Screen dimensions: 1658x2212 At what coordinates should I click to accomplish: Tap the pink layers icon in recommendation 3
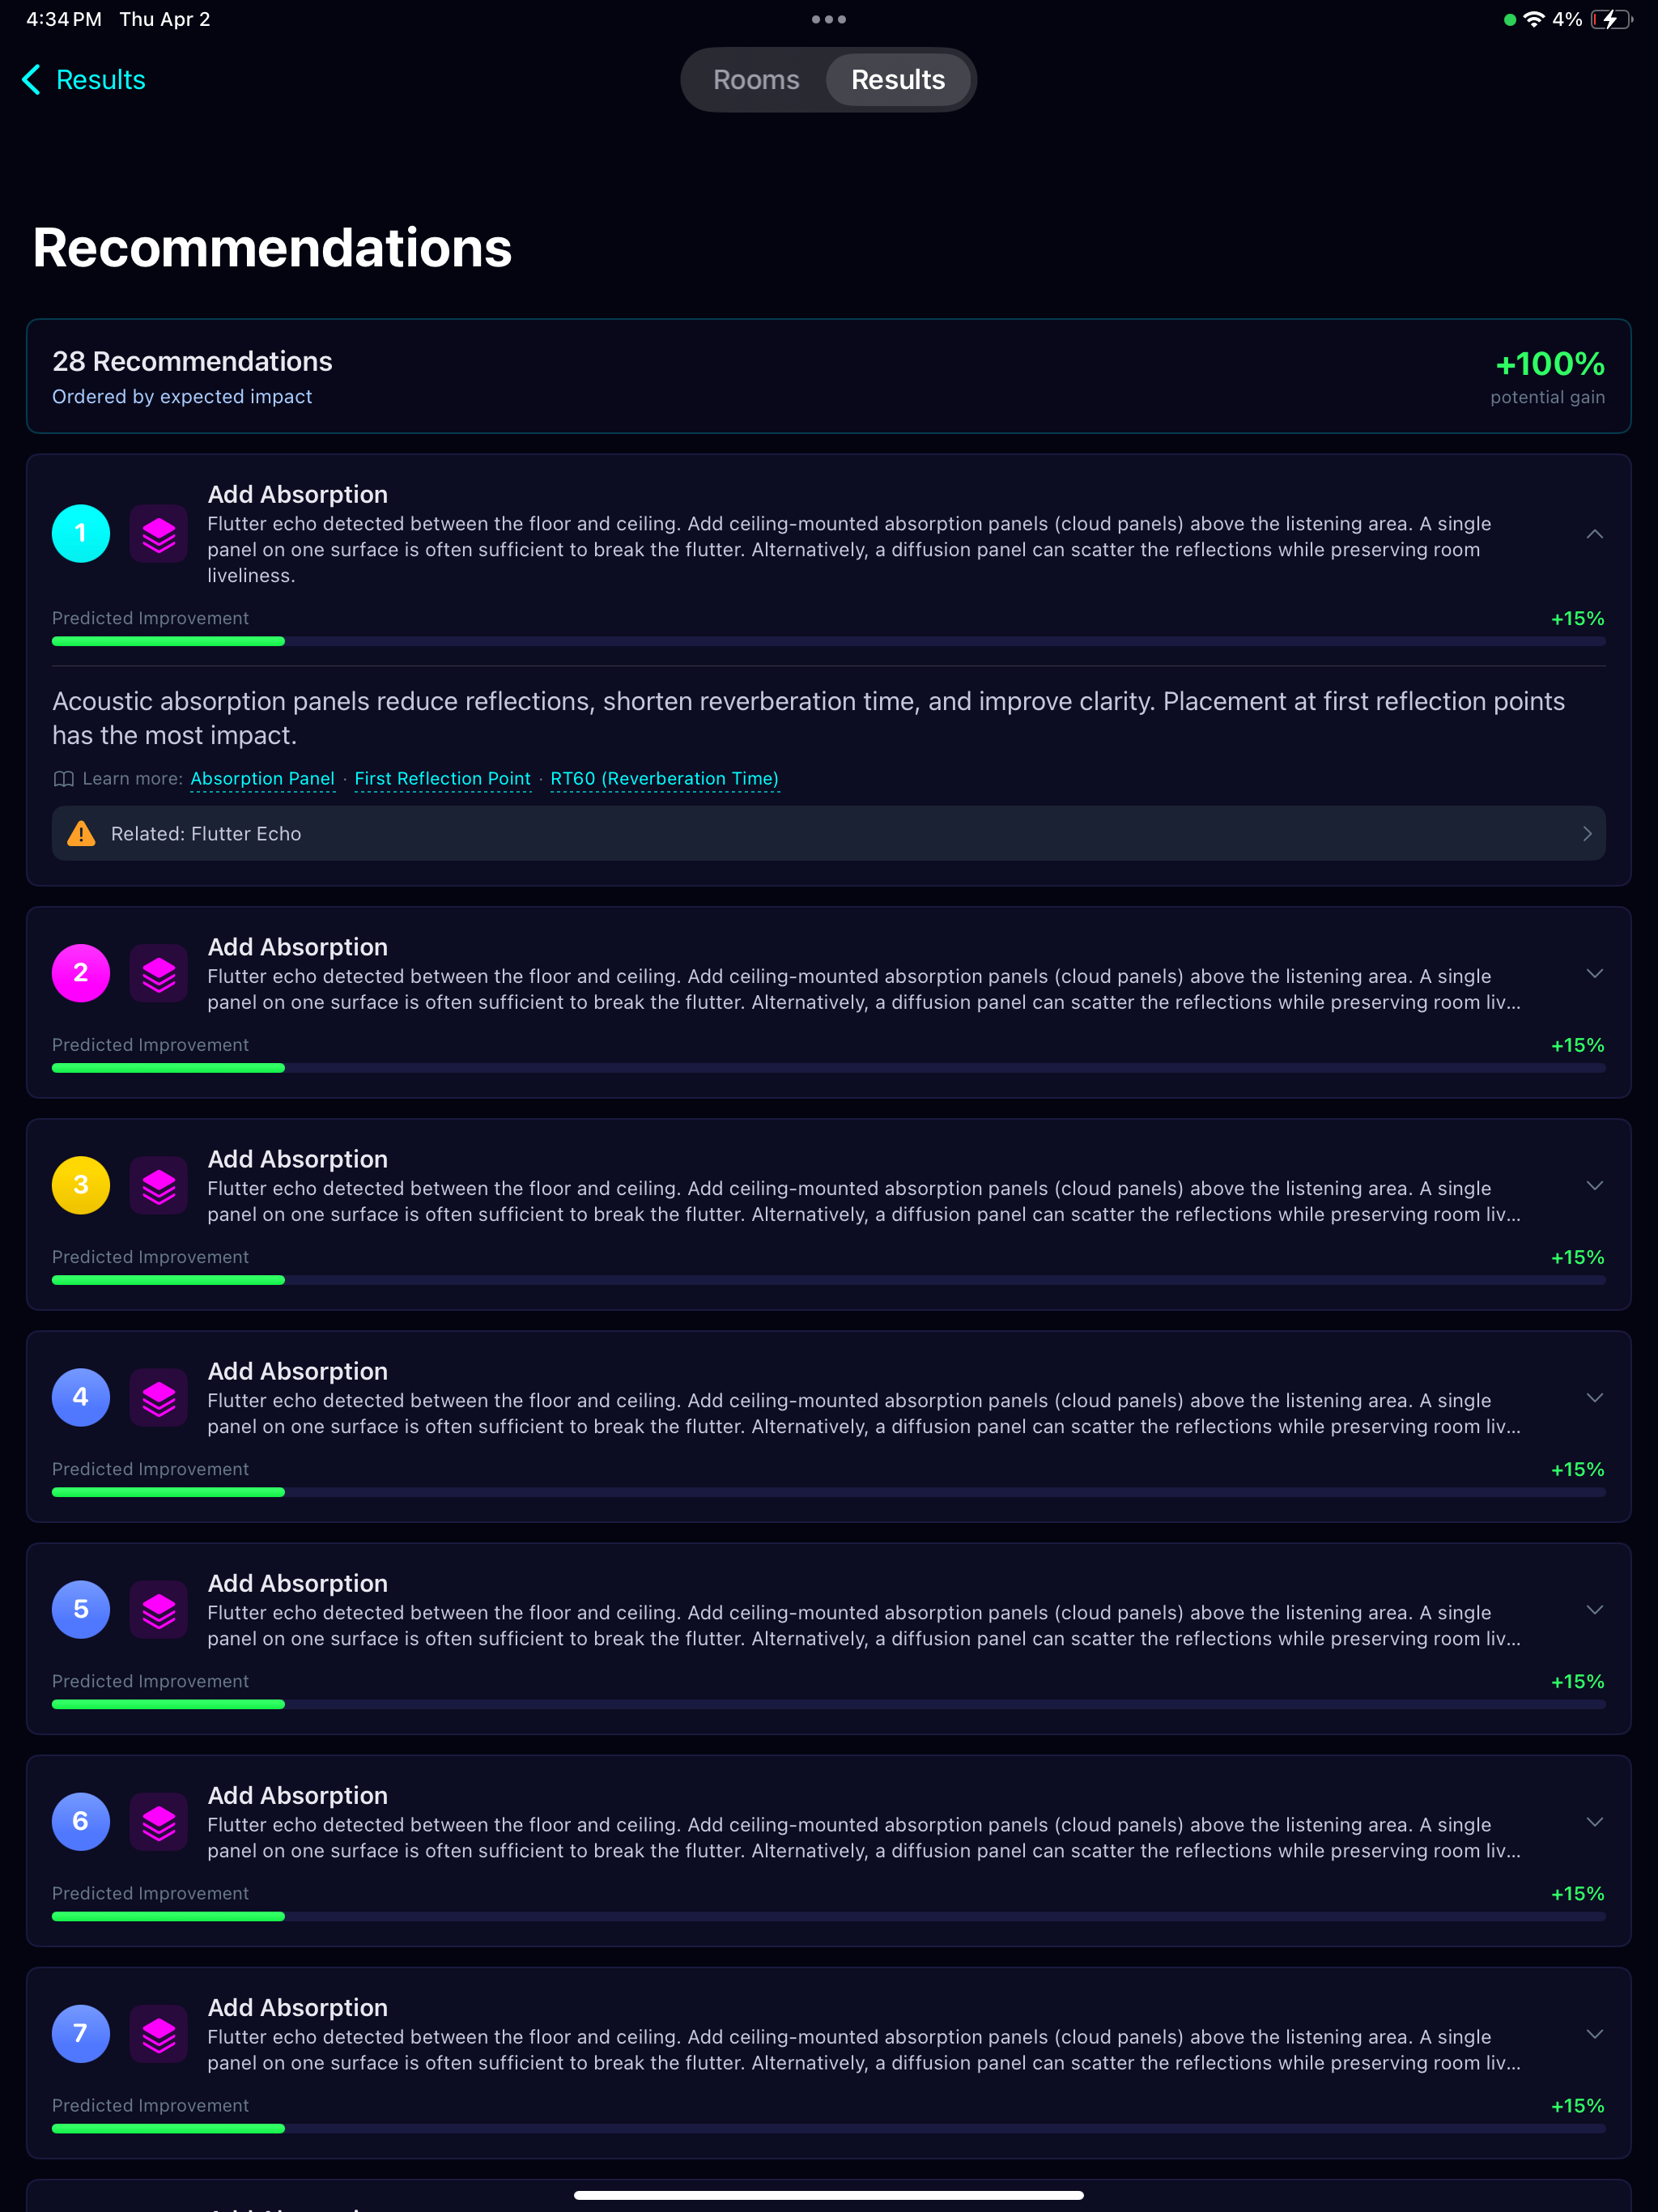tap(159, 1186)
